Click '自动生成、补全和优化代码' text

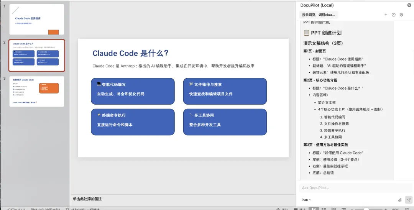click(x=121, y=94)
